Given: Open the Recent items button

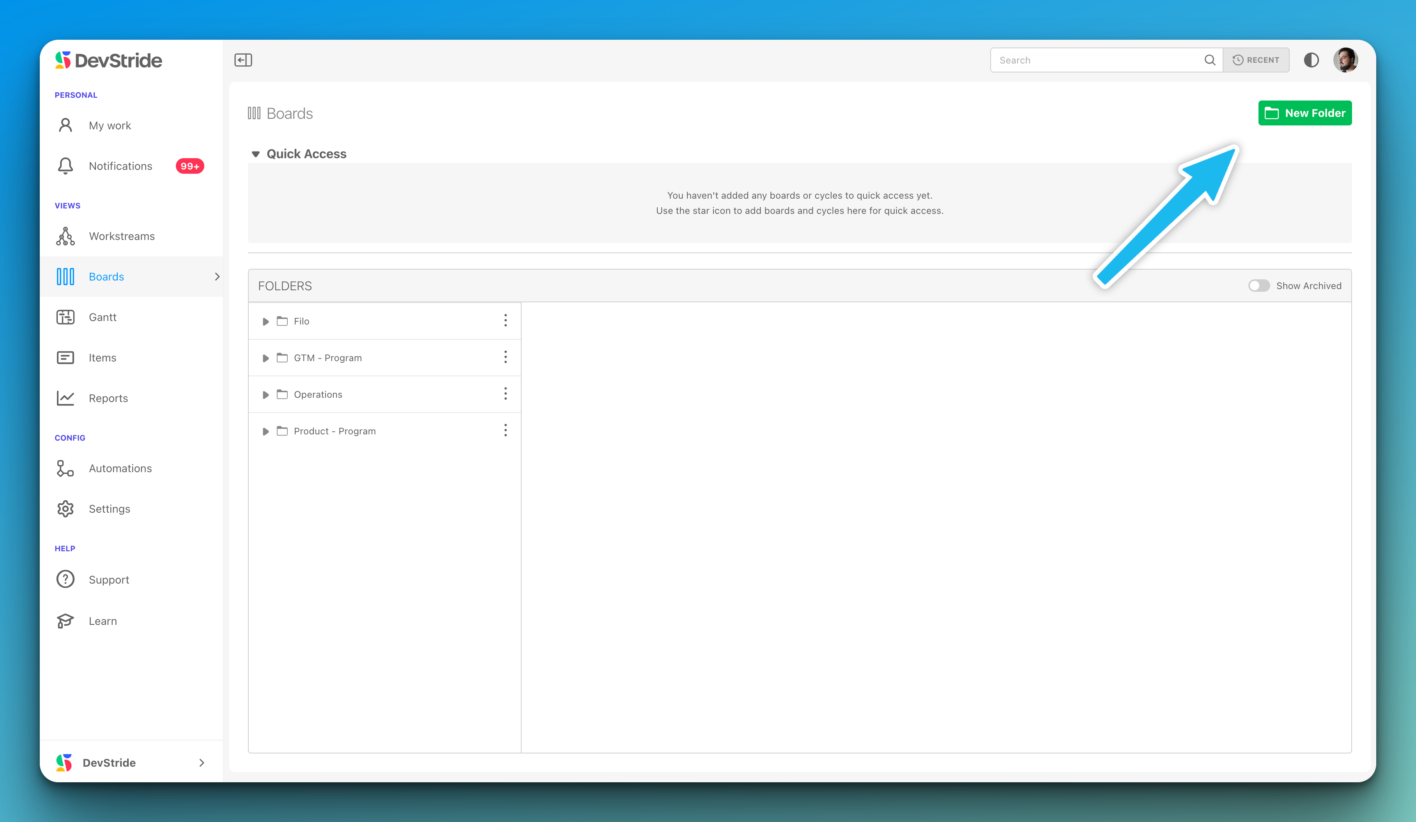Looking at the screenshot, I should click(1256, 60).
